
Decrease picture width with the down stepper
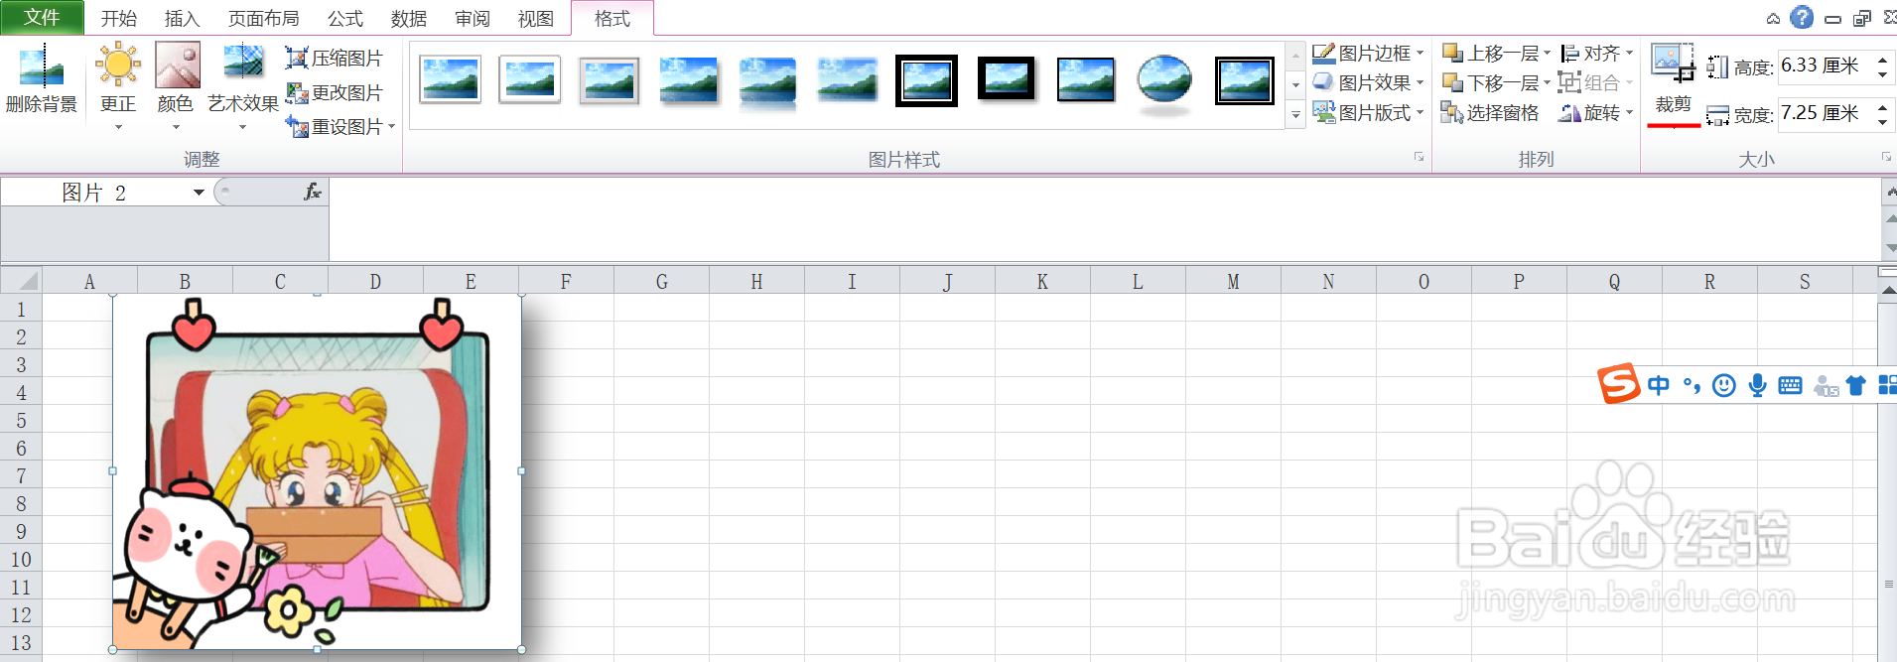[x=1882, y=123]
